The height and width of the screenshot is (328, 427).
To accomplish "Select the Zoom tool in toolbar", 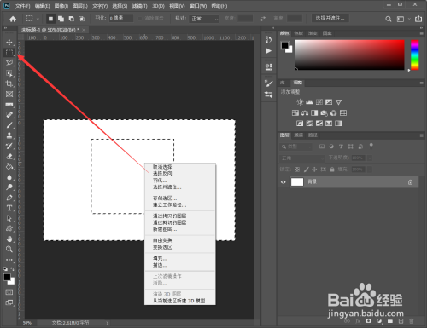I will 9,250.
